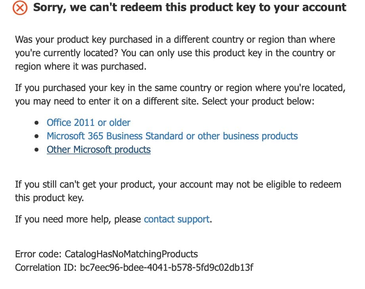Open the Office 2011 or older link

point(88,123)
